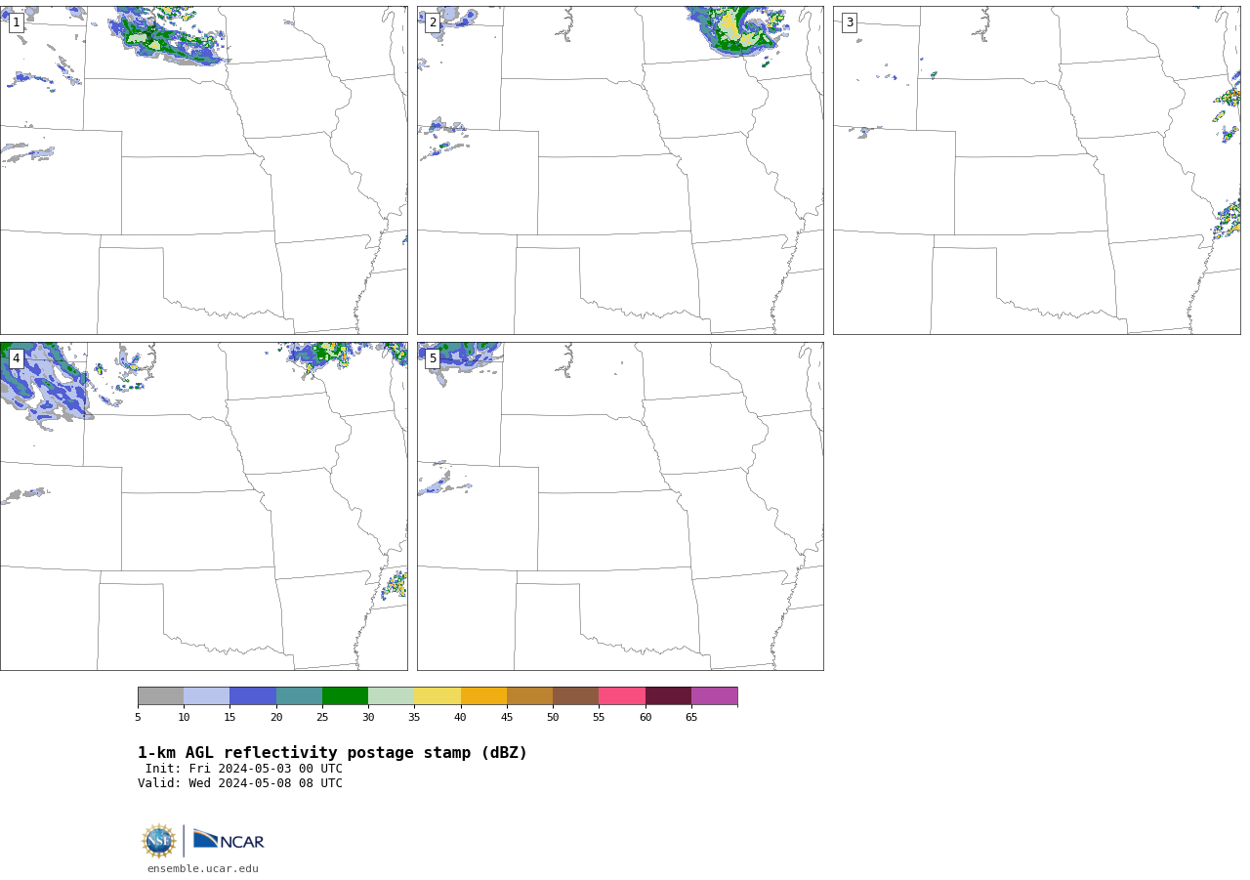Click the member number label '1'

[x=17, y=22]
